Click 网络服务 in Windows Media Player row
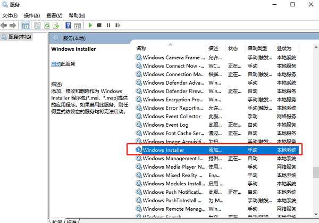Viewport: 319px width, 223px height. point(286,167)
